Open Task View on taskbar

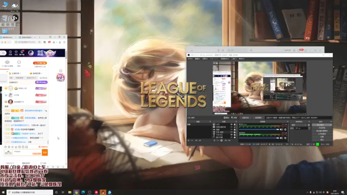[63, 192]
